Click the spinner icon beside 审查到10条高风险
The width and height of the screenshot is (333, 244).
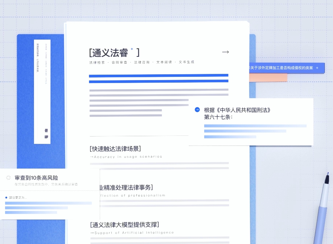[x=8, y=178]
